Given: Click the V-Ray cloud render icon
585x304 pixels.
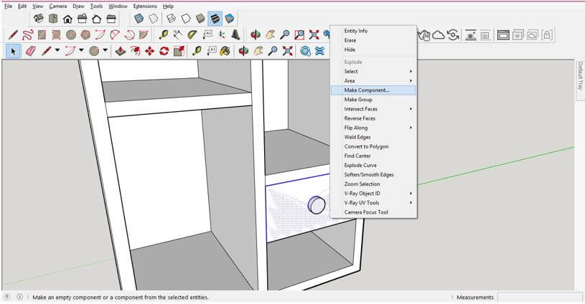Looking at the screenshot, I should point(439,35).
